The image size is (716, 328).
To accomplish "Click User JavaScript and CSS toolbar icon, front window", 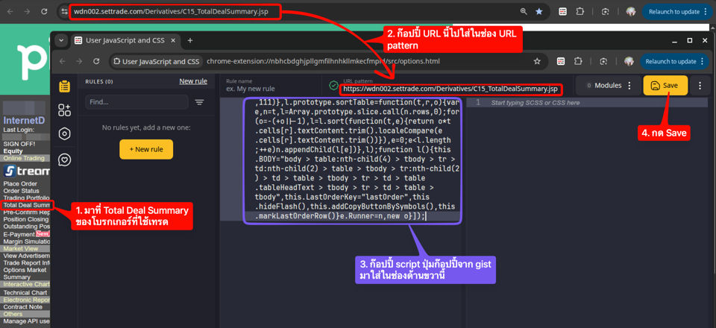I will click(x=561, y=61).
